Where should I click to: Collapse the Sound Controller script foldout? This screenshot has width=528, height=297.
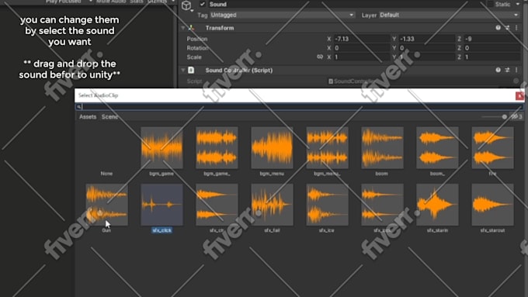click(182, 70)
